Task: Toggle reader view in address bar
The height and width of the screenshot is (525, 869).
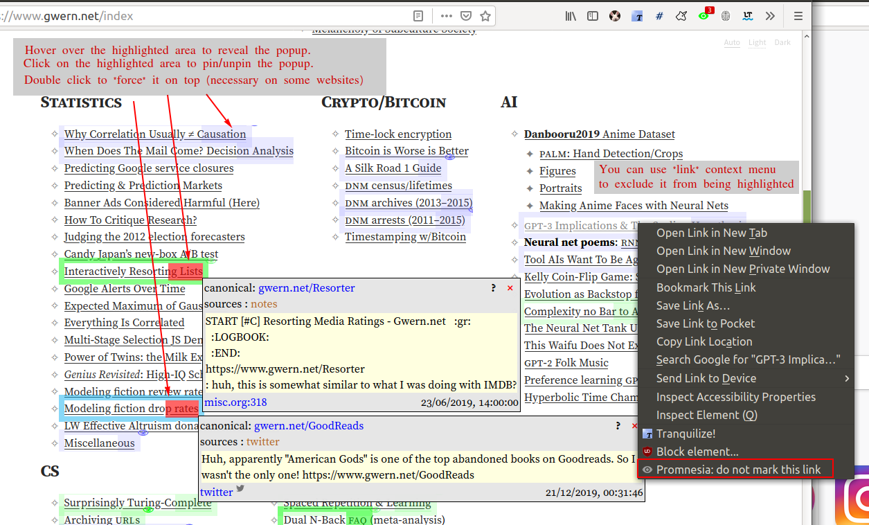Action: [x=418, y=16]
